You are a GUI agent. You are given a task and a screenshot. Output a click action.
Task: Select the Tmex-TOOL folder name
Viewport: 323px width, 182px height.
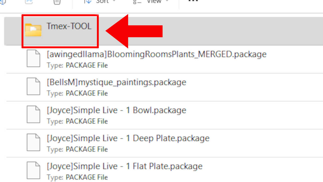pos(69,26)
